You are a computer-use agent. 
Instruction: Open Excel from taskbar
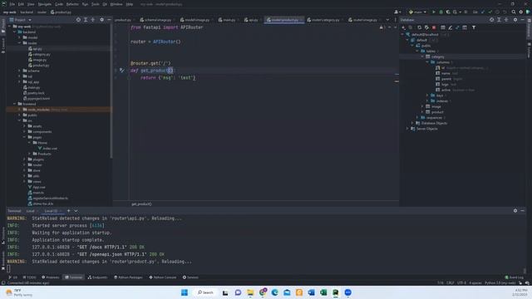coord(323,292)
